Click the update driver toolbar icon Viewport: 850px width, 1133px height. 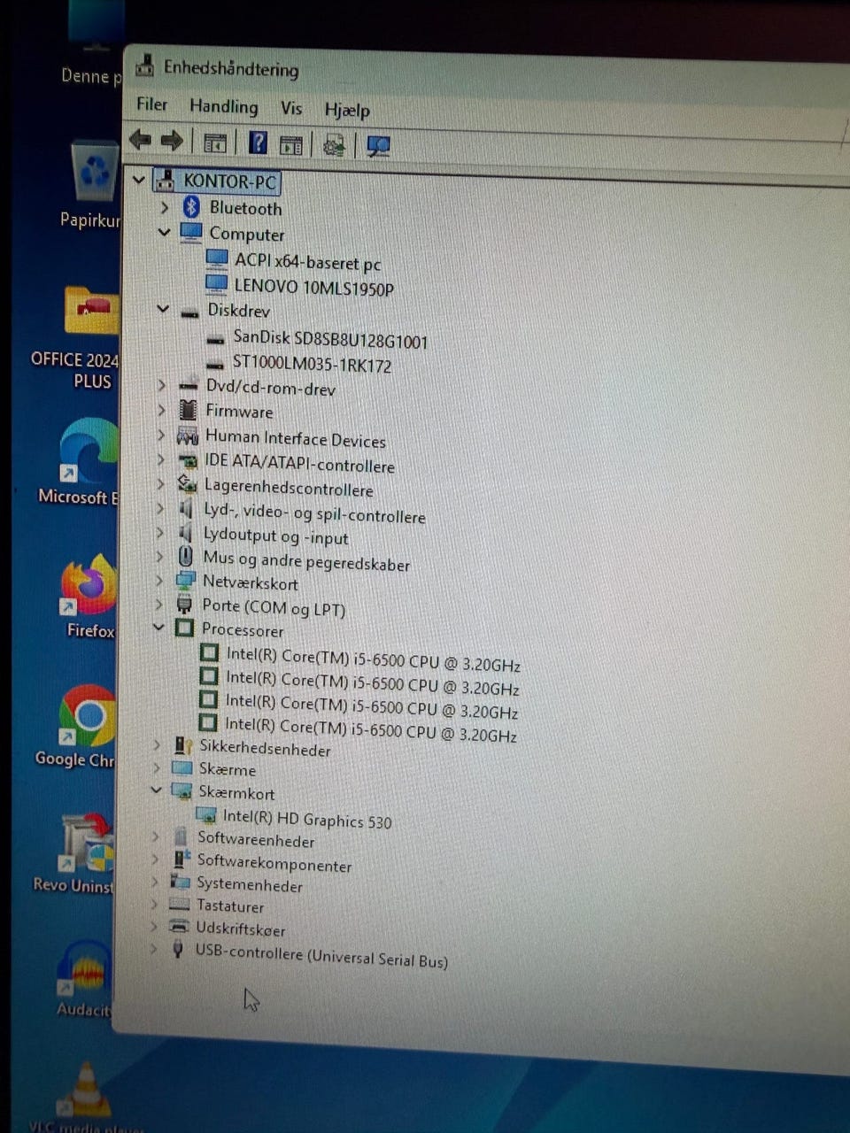point(334,145)
